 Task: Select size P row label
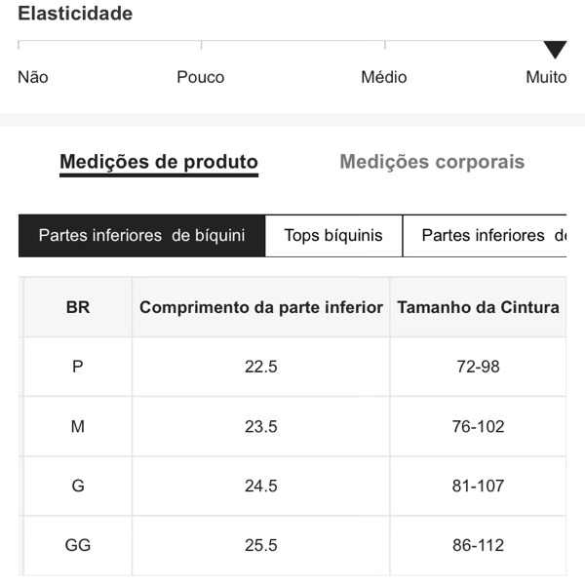coord(78,367)
